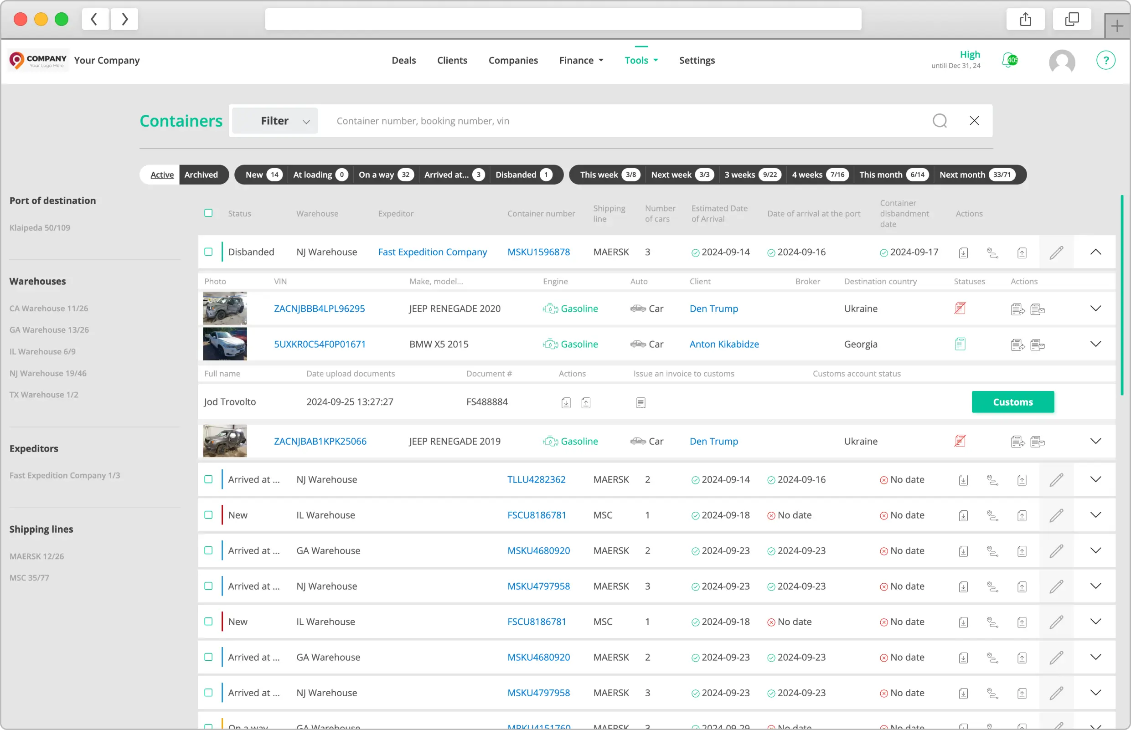Click download icon in first FSCU8186781 row
This screenshot has height=730, width=1131.
[x=963, y=516]
